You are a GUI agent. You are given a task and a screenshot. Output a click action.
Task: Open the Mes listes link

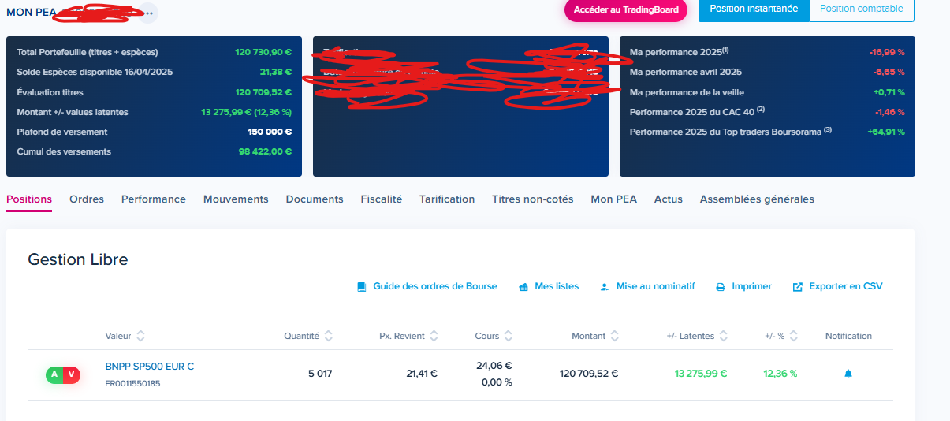coord(557,286)
